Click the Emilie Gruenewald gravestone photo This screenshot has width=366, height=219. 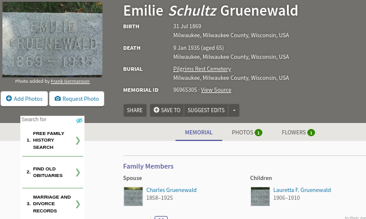(52, 40)
